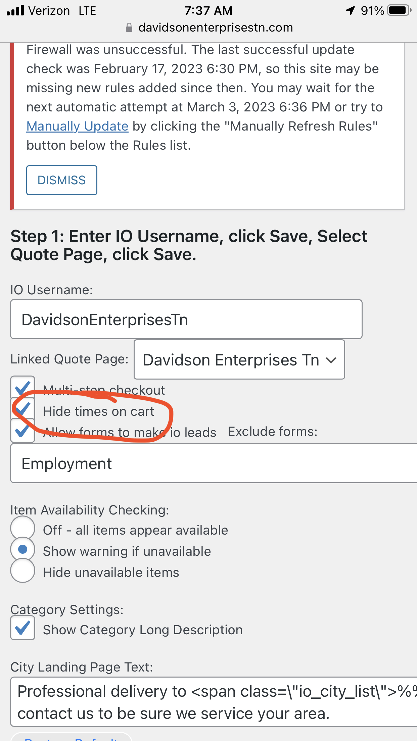
Task: Open the Linked Quote Page dropdown
Action: pos(239,360)
